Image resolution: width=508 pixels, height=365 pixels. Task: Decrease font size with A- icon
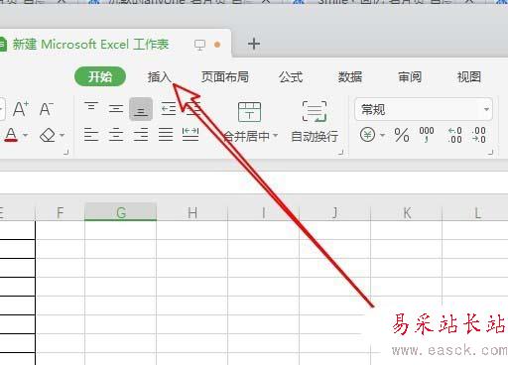47,109
